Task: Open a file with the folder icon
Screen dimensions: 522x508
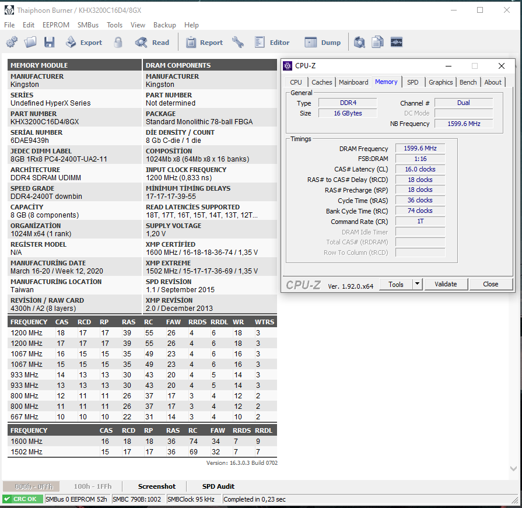Action: 30,43
